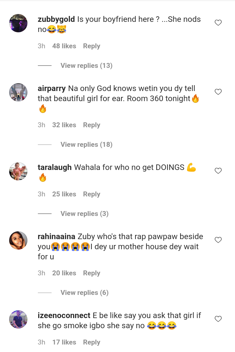This screenshot has width=235, height=352.
Task: Open rahinaaina username link
Action: pos(56,237)
